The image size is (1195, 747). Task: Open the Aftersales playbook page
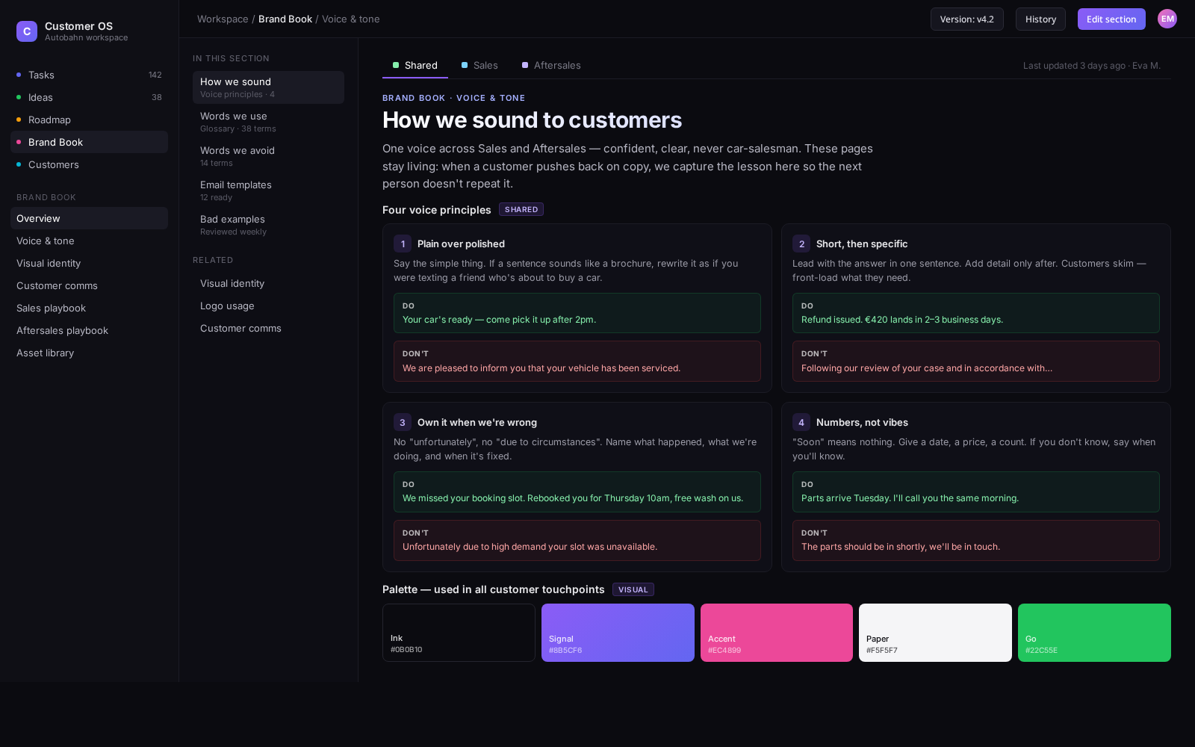click(x=89, y=330)
